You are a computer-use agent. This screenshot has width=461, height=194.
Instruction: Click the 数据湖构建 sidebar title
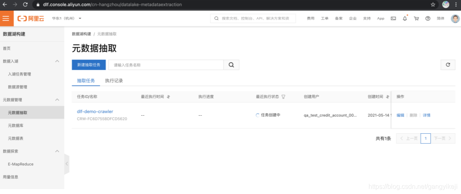[14, 34]
